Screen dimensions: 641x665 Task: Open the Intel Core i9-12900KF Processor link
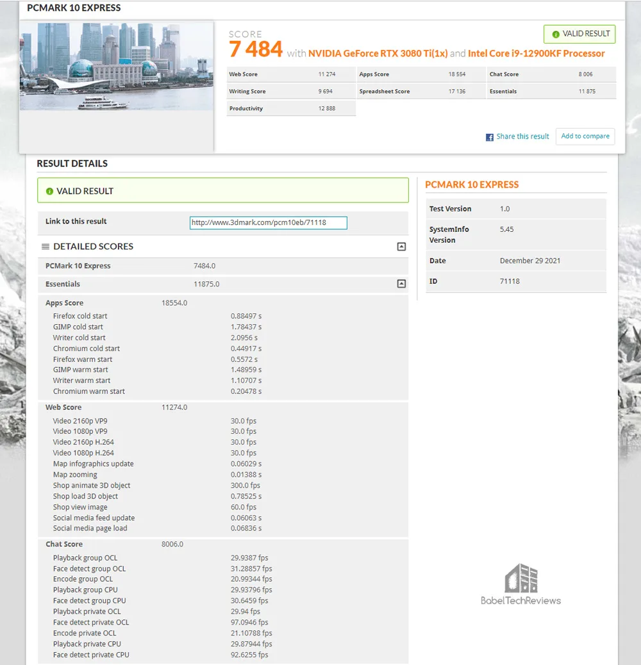coord(537,53)
